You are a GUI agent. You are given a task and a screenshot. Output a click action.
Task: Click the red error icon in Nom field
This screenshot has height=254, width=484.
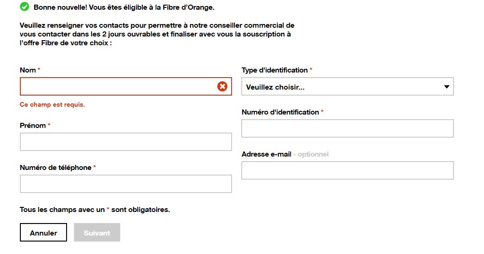click(x=222, y=86)
